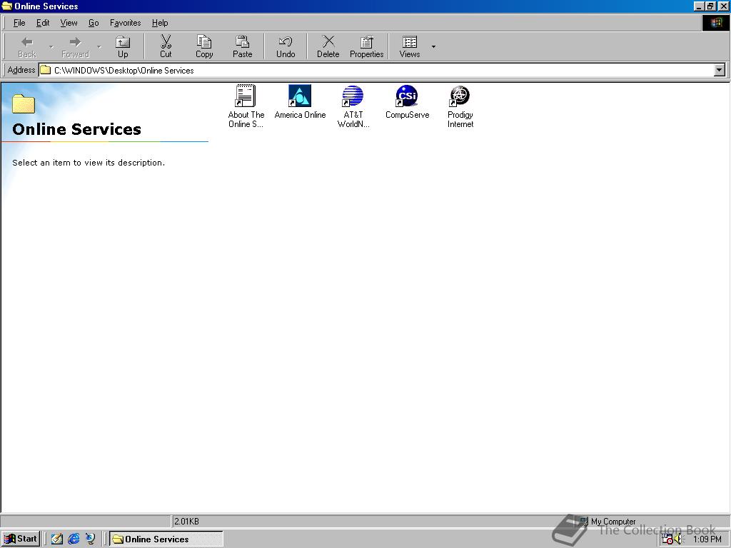Click the Undo toolbar icon
Screen dimensions: 731x548
(x=286, y=42)
